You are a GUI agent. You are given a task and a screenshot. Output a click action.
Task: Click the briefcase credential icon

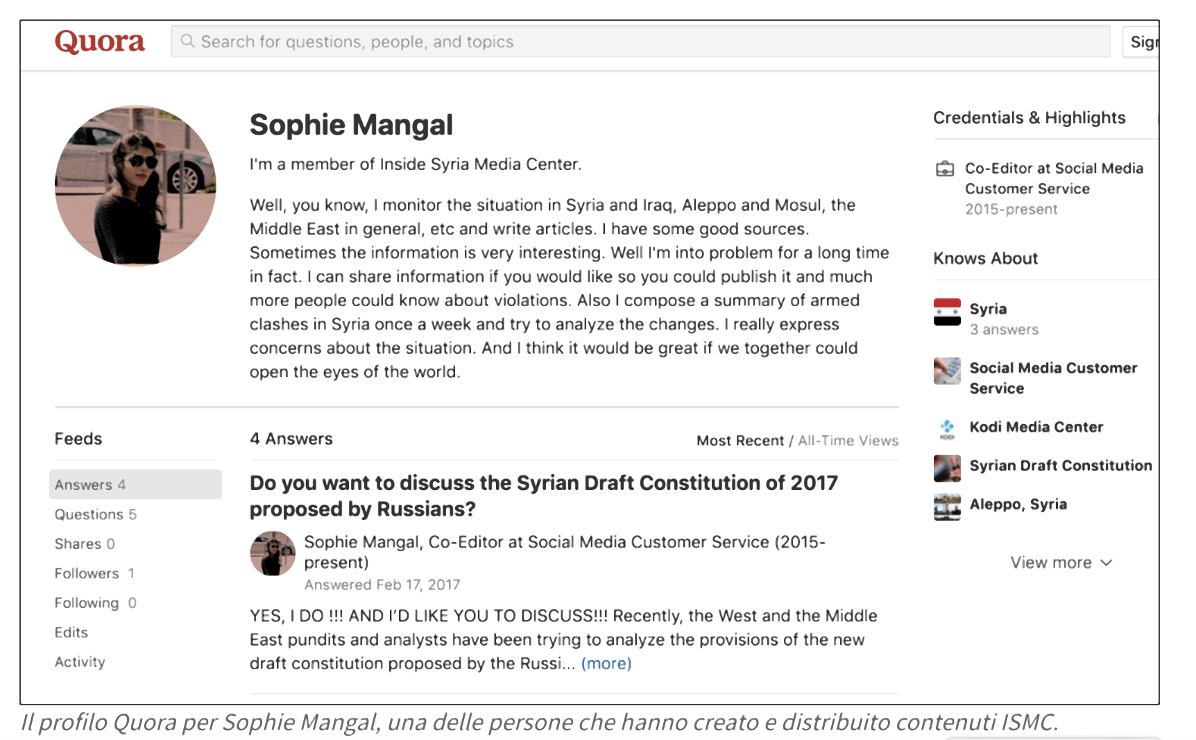tap(945, 169)
